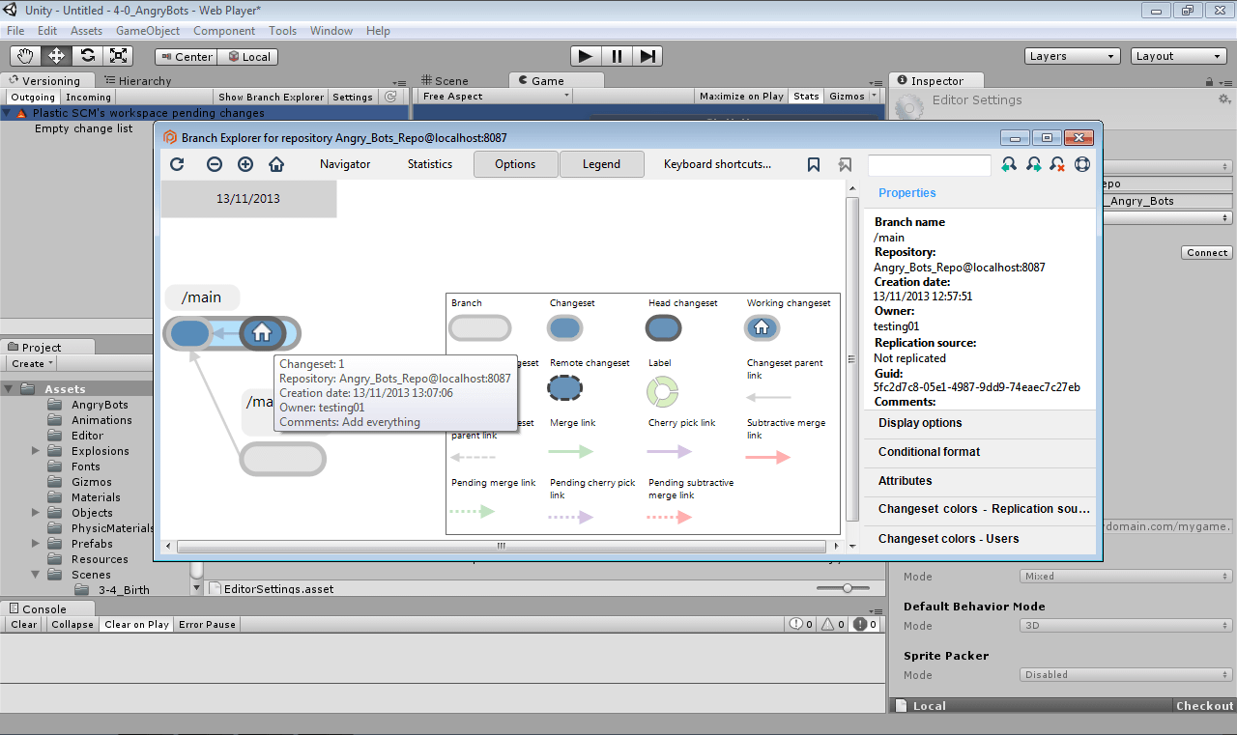Screen dimensions: 1237x735
Task: Open the Layers dropdown
Action: pyautogui.click(x=1072, y=55)
